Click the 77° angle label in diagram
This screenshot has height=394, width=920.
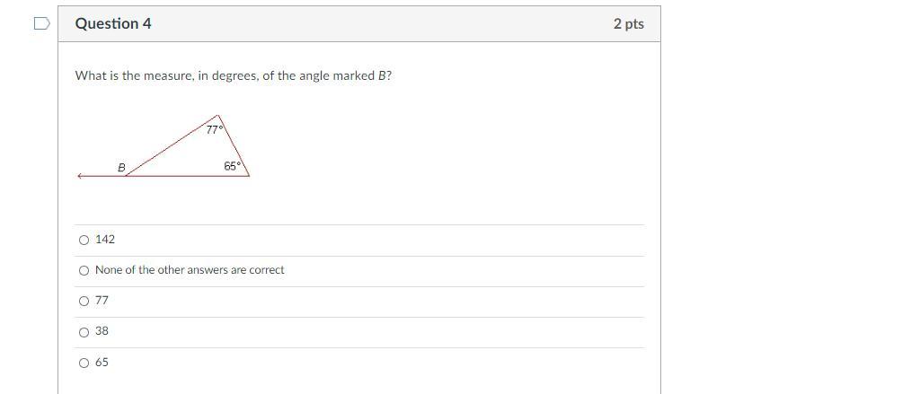pos(214,129)
